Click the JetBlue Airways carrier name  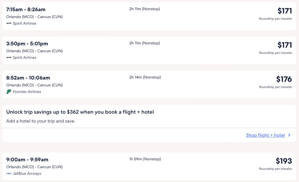(27, 174)
